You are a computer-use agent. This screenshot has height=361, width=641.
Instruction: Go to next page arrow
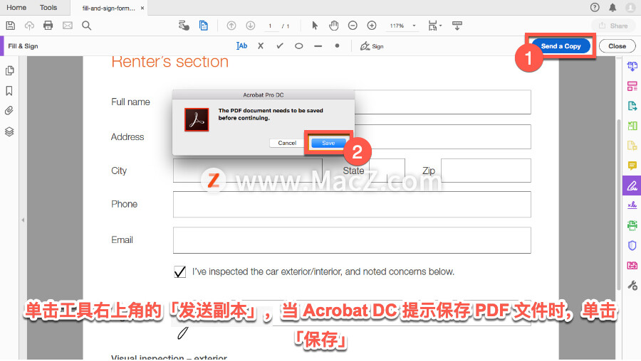(251, 26)
